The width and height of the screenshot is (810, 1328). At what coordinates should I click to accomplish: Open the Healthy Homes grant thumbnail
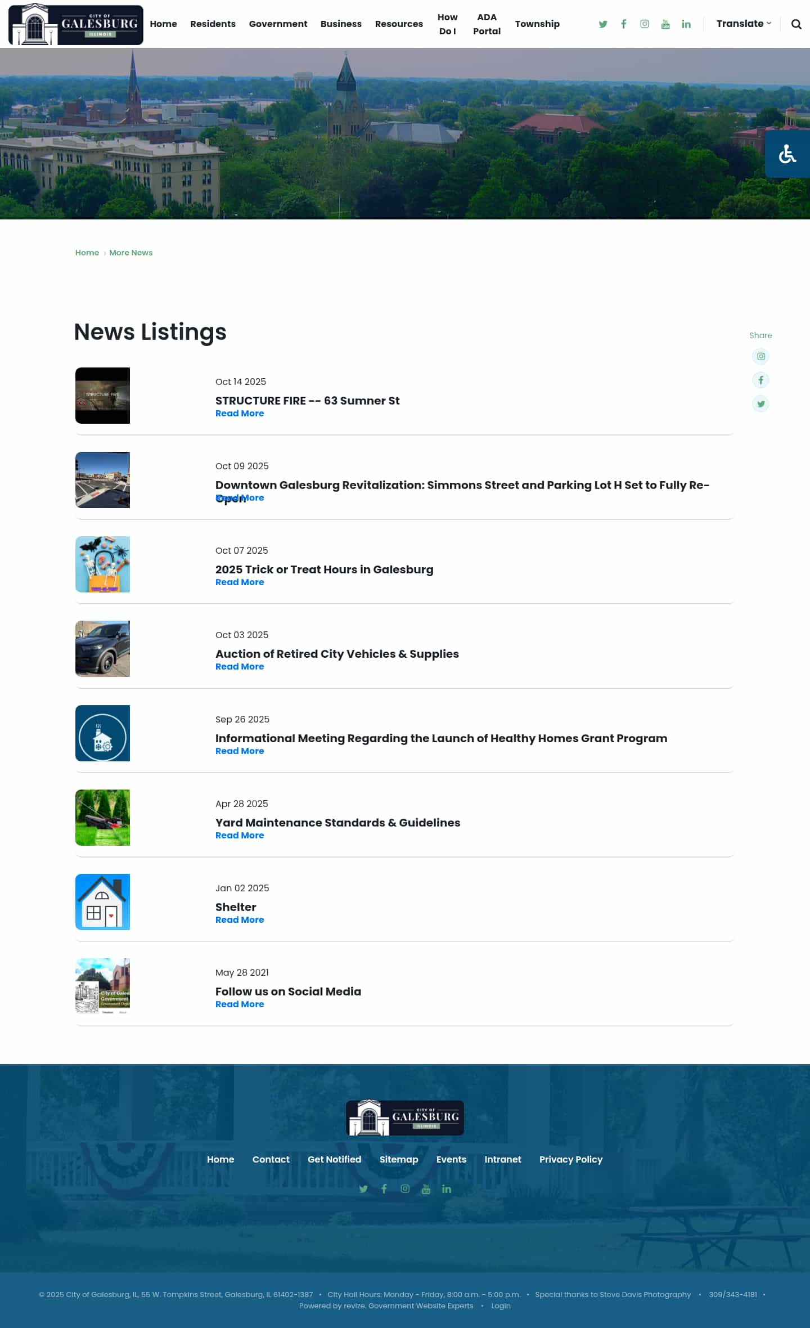pyautogui.click(x=102, y=733)
